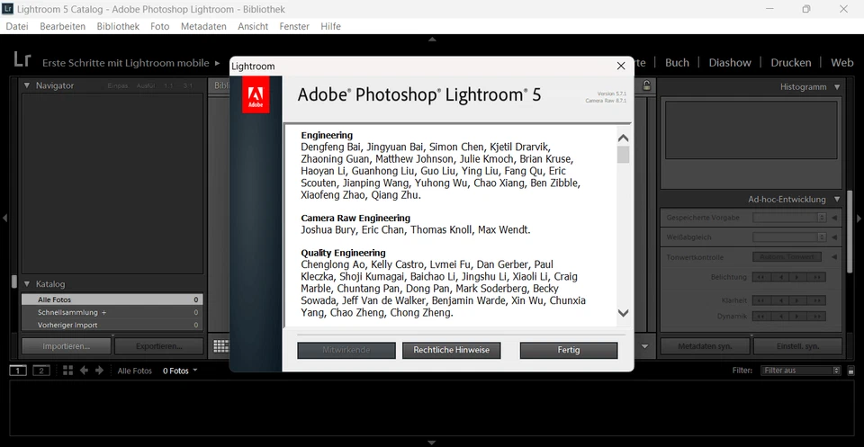
Task: Hide the right panel group arrow
Action: (x=859, y=219)
